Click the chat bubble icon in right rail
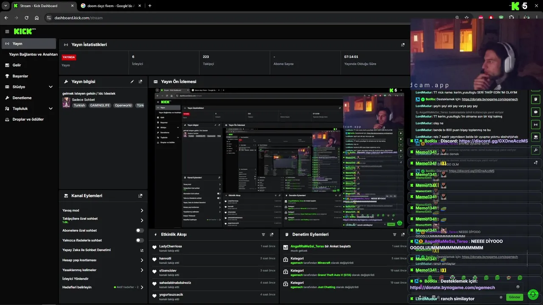 coord(535,112)
